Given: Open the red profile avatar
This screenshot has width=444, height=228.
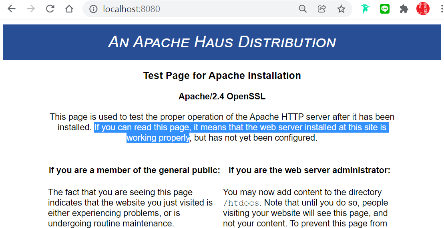Looking at the screenshot, I should point(423,9).
